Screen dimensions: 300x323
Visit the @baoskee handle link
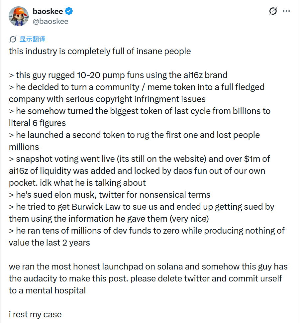click(x=50, y=21)
